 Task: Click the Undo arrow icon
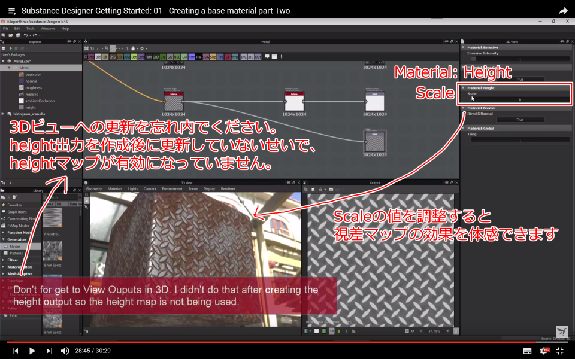pos(25,35)
